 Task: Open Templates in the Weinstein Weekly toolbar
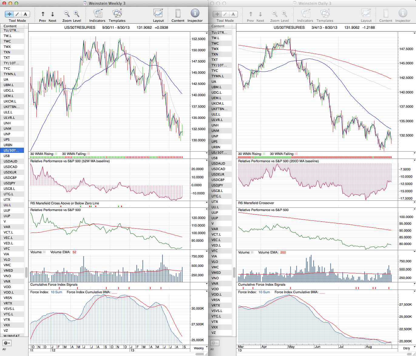click(x=117, y=14)
